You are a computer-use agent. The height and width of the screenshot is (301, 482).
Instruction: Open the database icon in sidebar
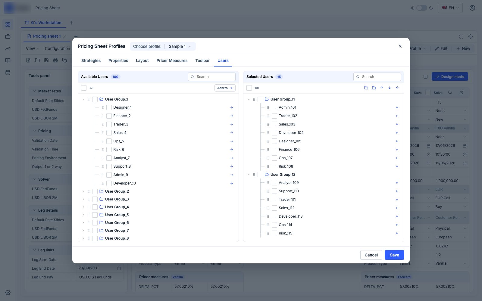pos(8,73)
